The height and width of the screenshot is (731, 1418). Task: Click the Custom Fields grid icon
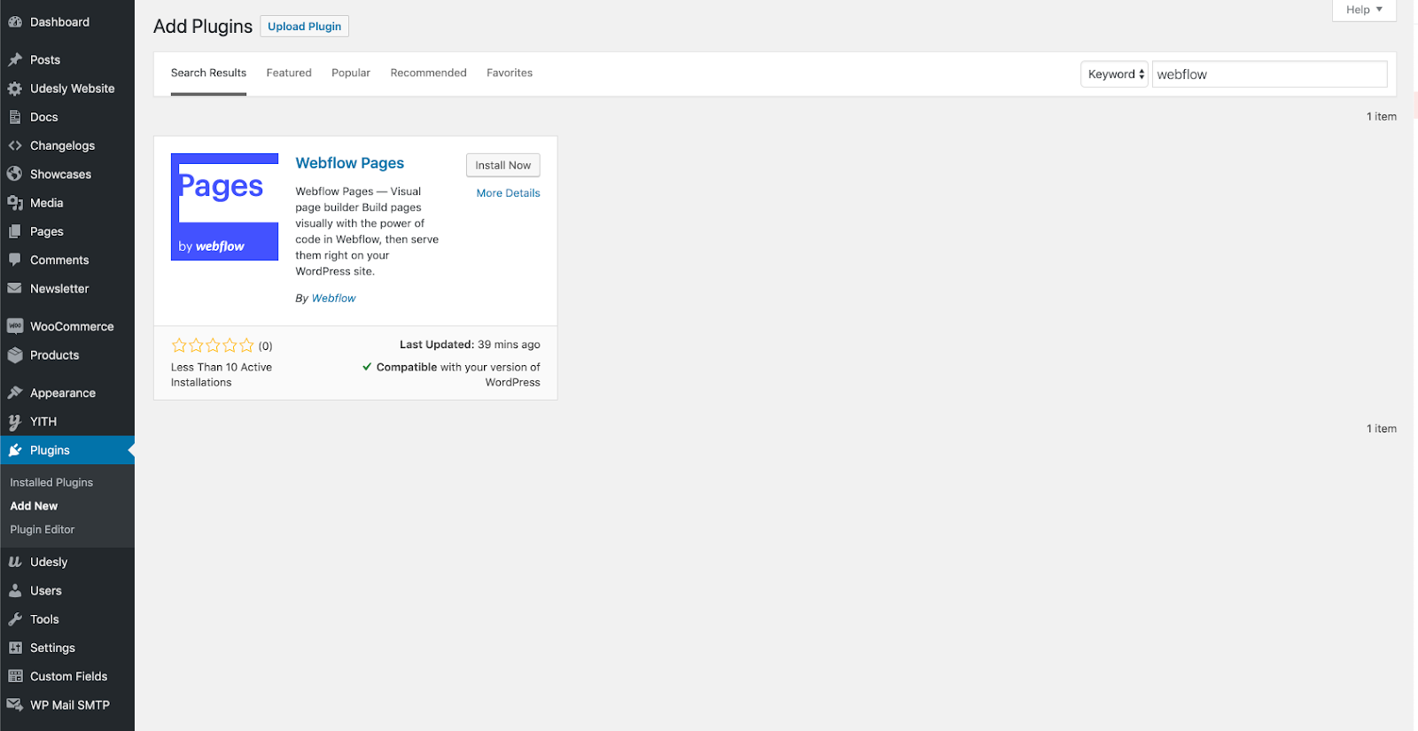click(15, 676)
